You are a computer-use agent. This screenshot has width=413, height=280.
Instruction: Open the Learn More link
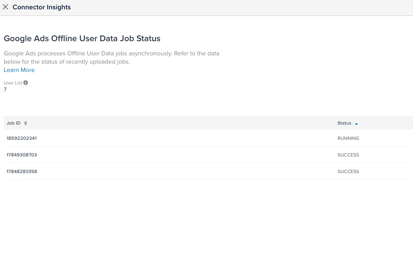[x=19, y=70]
